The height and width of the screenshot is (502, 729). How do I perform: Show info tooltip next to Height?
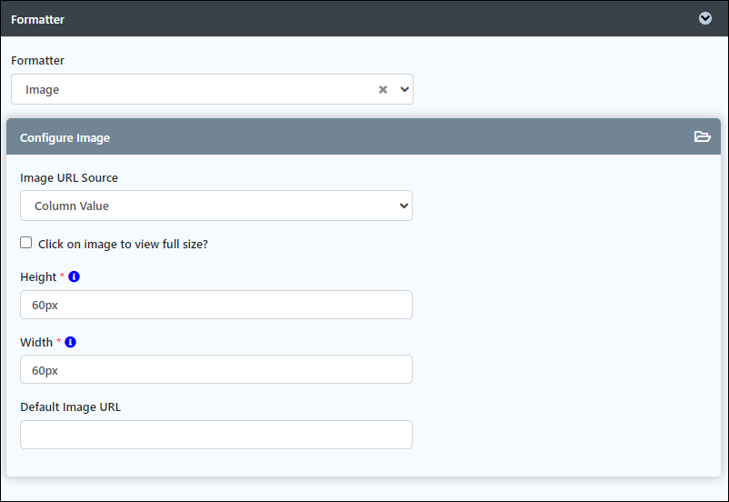74,276
